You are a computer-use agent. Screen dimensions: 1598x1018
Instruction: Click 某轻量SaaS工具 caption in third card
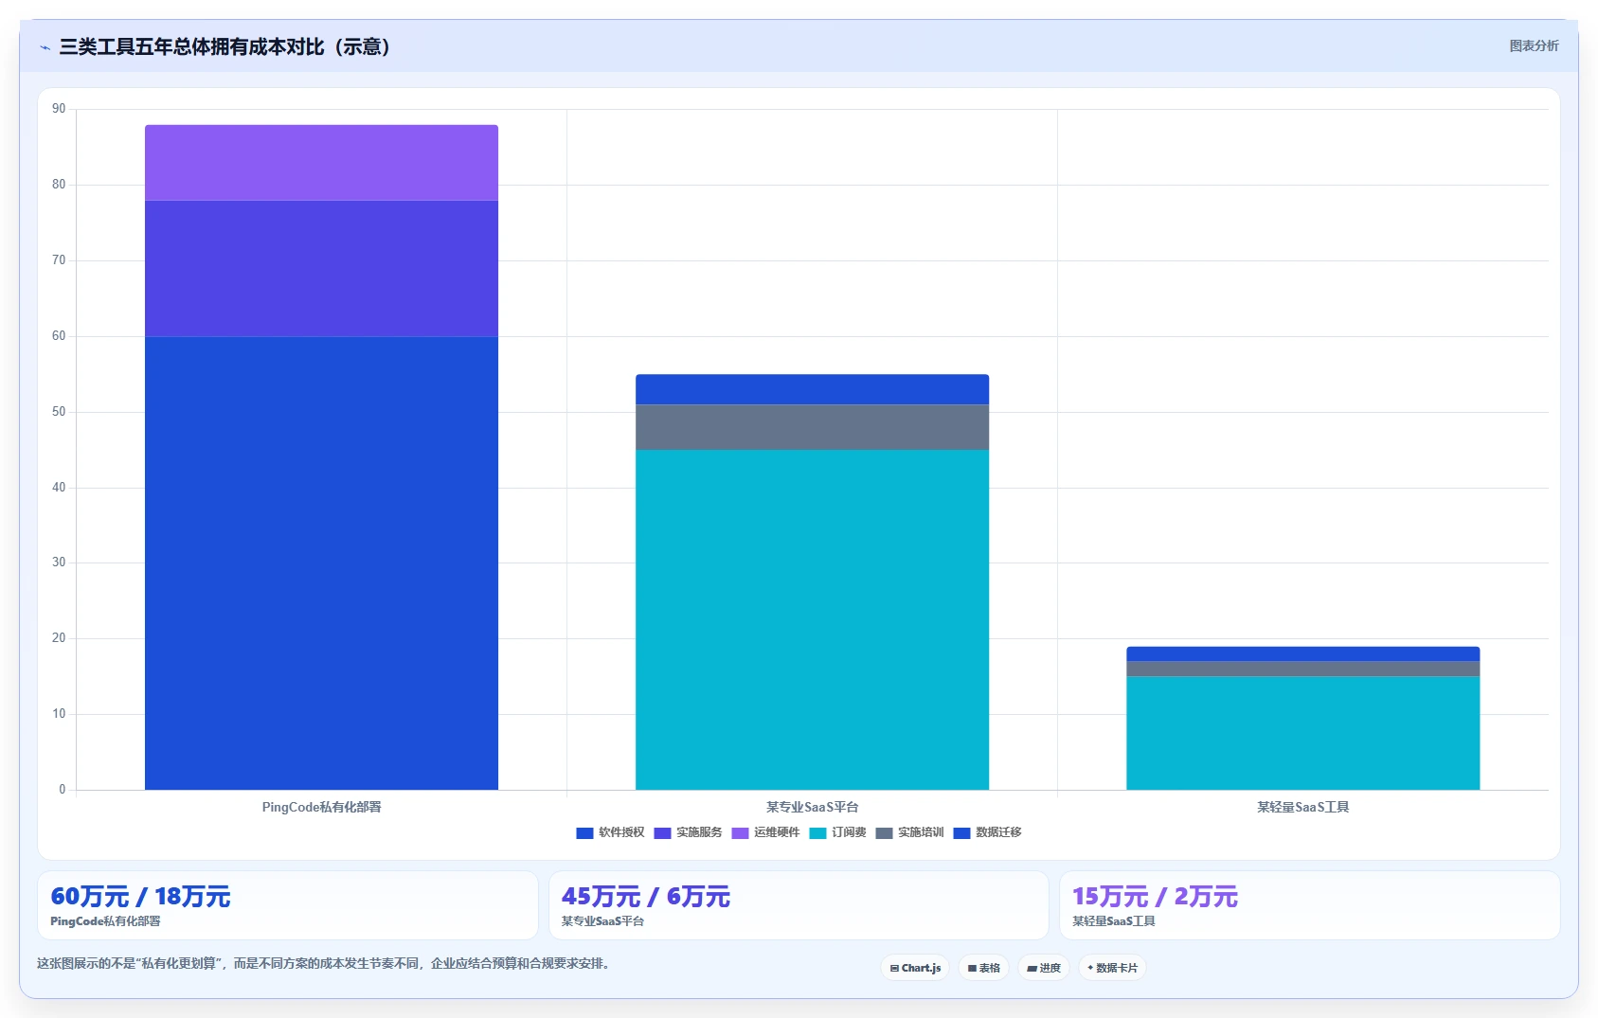tap(1113, 921)
